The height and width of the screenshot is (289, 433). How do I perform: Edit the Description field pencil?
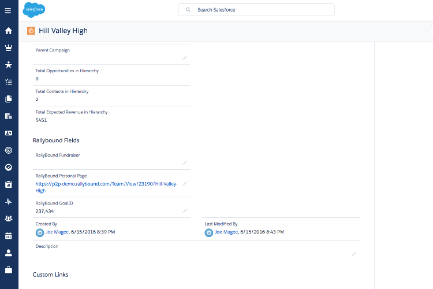click(x=354, y=254)
